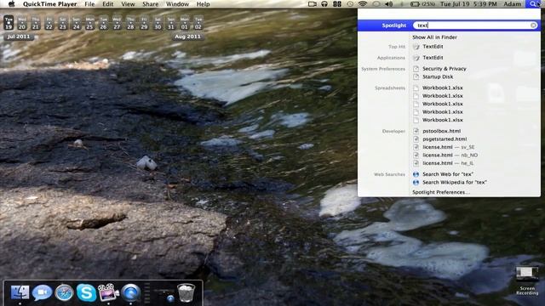The width and height of the screenshot is (545, 306).
Task: Open the Time Machine menu bar icon
Action: [x=350, y=4]
